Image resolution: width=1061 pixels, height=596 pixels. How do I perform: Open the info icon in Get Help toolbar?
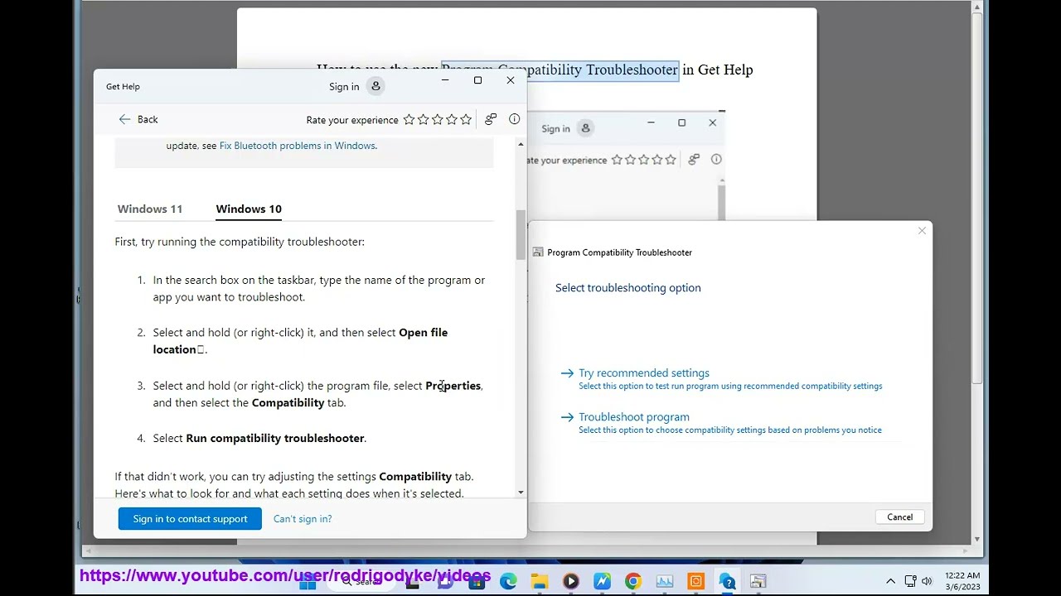pyautogui.click(x=514, y=119)
